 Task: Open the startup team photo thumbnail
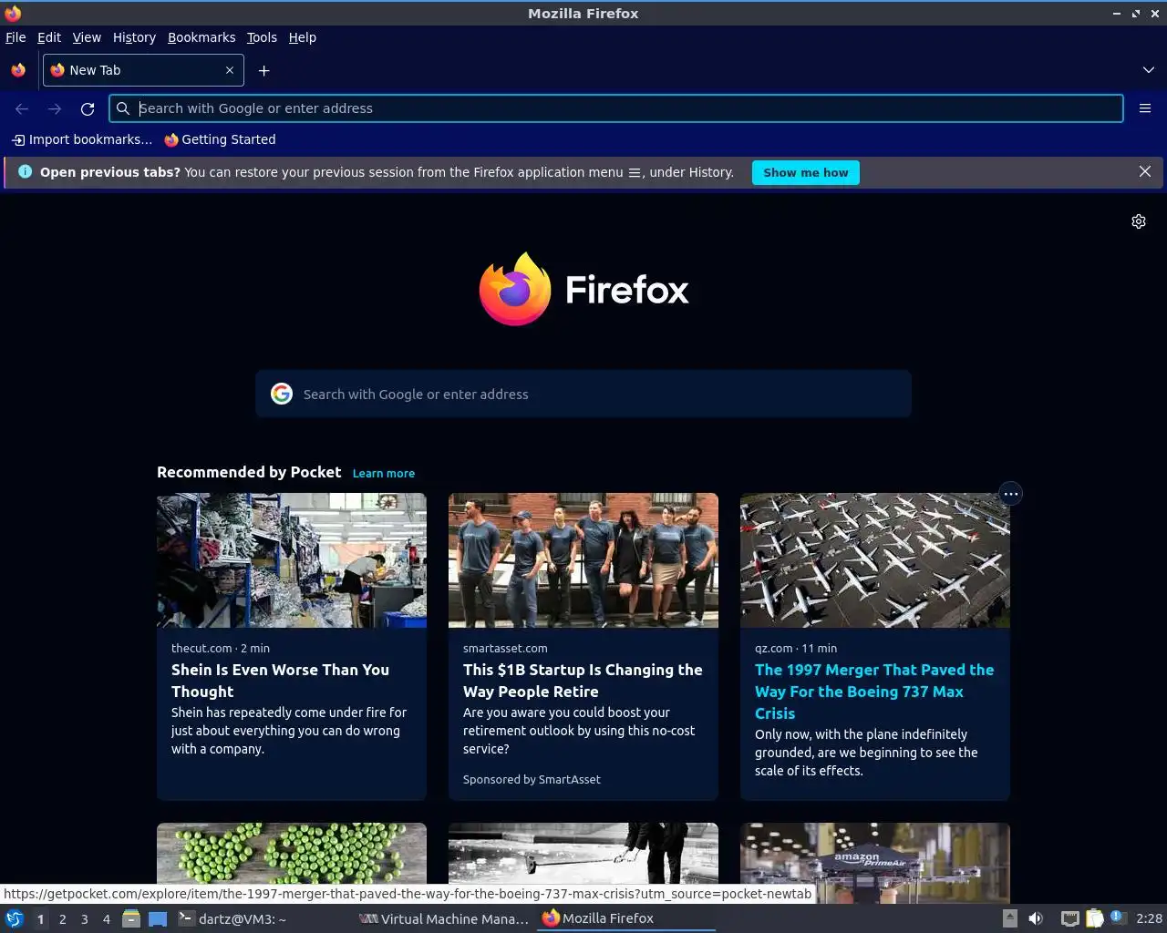click(583, 560)
